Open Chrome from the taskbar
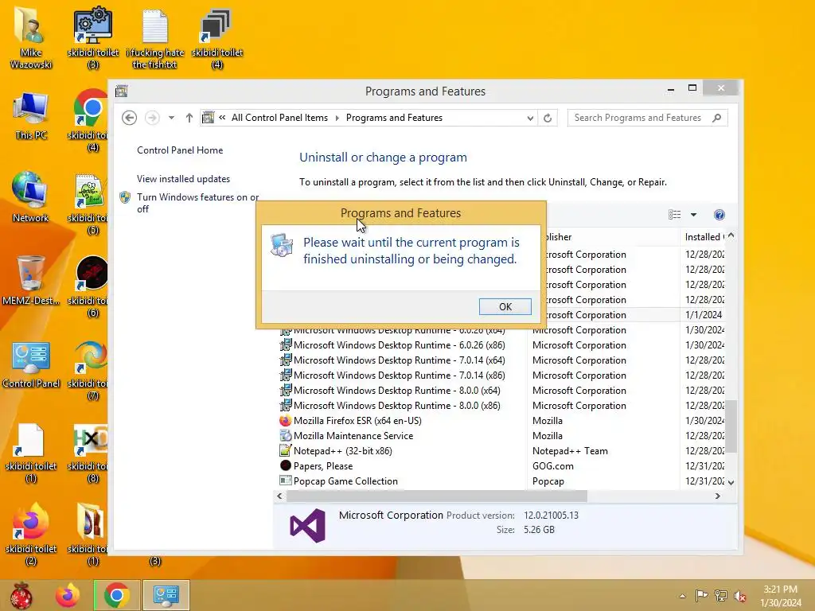 tap(117, 595)
